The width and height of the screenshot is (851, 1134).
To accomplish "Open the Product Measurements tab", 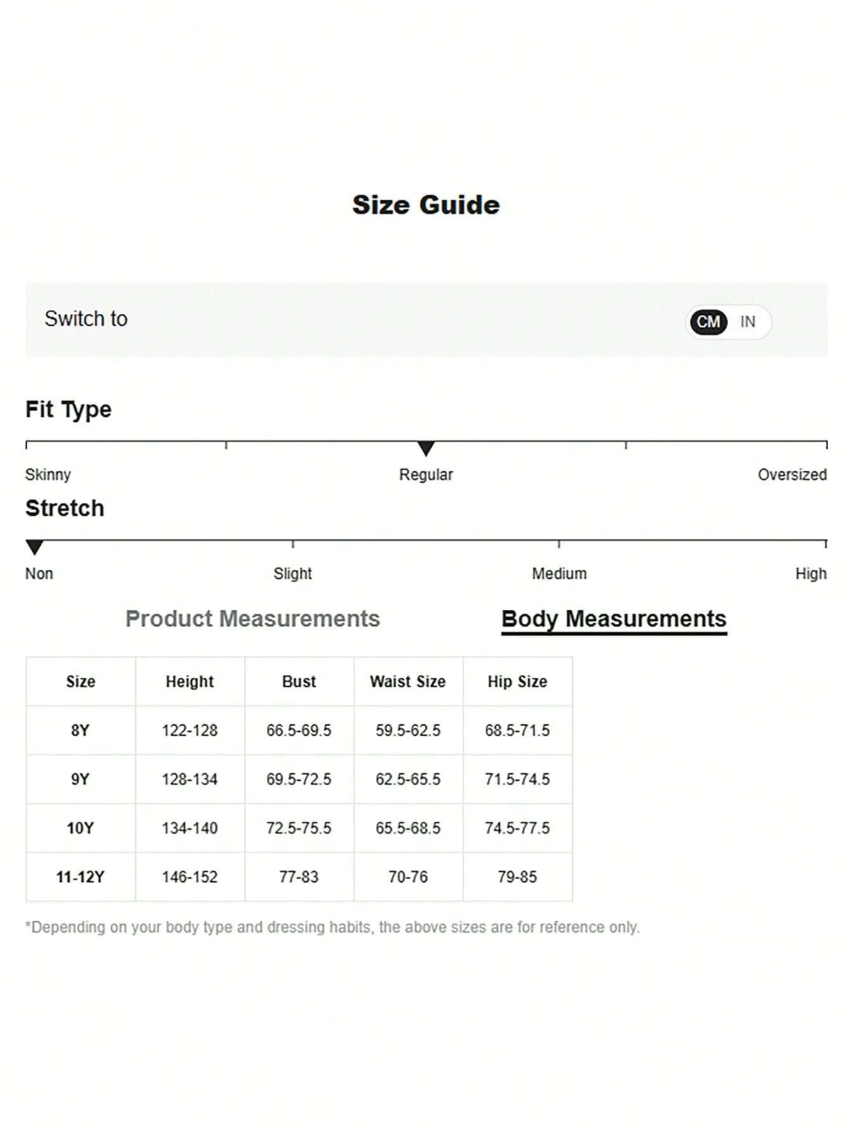I will [252, 619].
